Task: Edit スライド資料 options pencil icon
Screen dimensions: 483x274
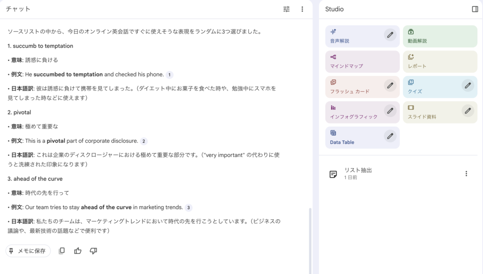Action: (x=467, y=111)
